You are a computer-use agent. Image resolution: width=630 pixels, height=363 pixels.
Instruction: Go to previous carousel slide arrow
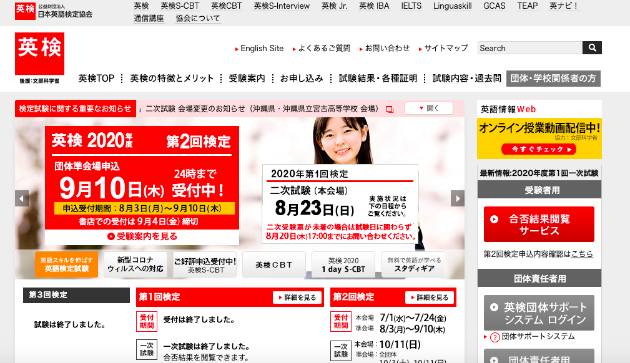[x=22, y=198]
